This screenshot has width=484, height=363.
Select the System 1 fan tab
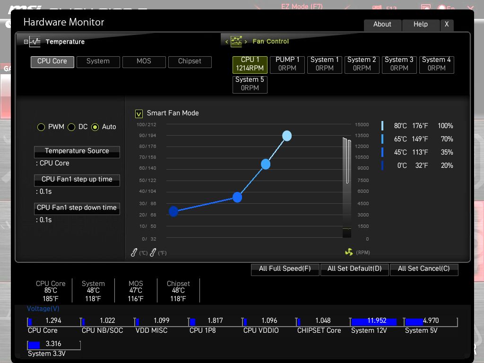pos(325,64)
